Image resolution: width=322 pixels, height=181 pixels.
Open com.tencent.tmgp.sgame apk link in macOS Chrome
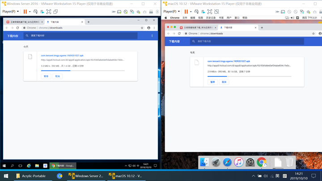[x=229, y=61]
